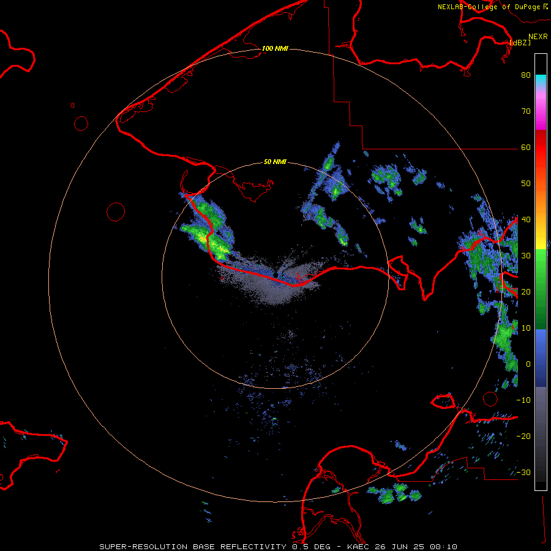Click the 30 value on the dBZ scale
The width and height of the screenshot is (551, 551).
pos(526,256)
